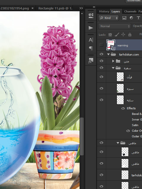Screen dimensions: 142x189
Task: Toggle Color Overlay effect eye
Action: click(x=128, y=131)
